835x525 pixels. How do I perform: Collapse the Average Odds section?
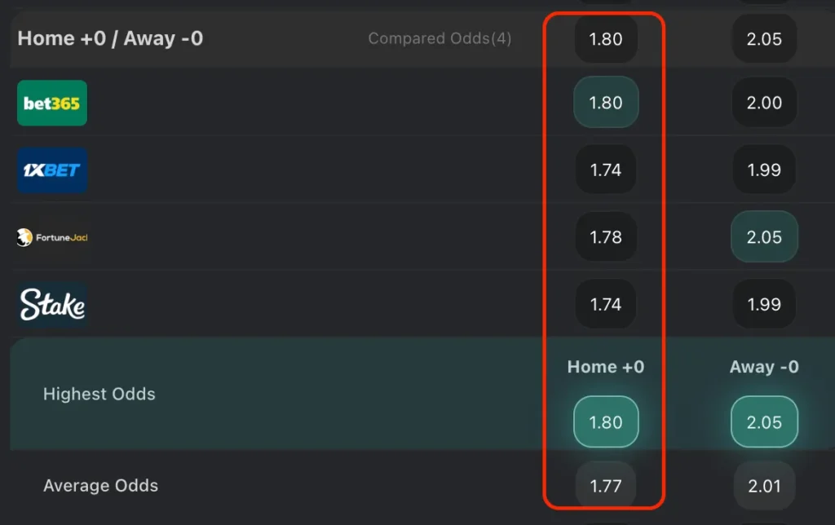pyautogui.click(x=101, y=485)
